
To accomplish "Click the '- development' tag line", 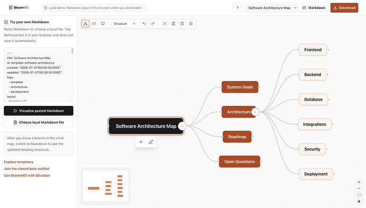I will click(19, 92).
